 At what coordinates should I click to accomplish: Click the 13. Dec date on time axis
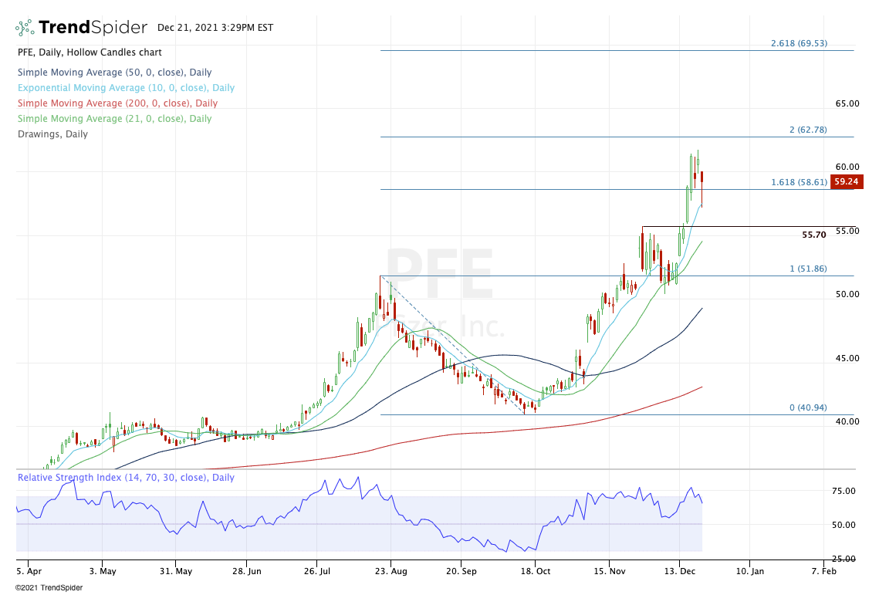pos(680,572)
